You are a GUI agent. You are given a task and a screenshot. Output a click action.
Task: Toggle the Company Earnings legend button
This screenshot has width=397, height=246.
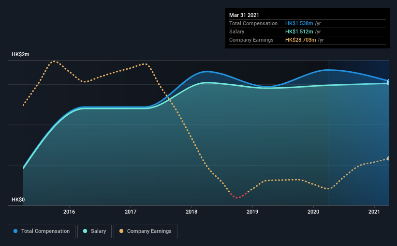click(146, 231)
